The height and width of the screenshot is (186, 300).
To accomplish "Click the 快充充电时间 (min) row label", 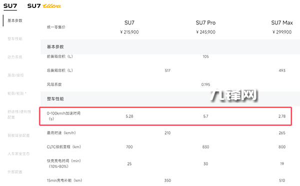I will pos(64,163).
